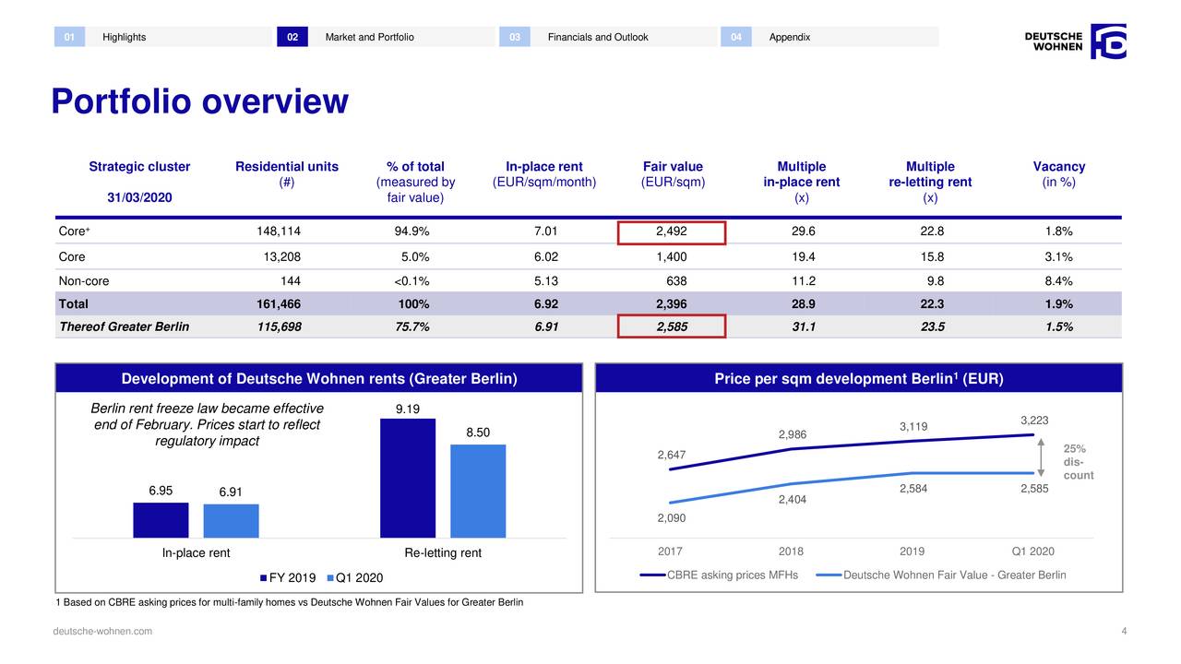Click the Q1 2020 re-letting rent bar
Viewport: 1181px width, 664px height.
478,491
